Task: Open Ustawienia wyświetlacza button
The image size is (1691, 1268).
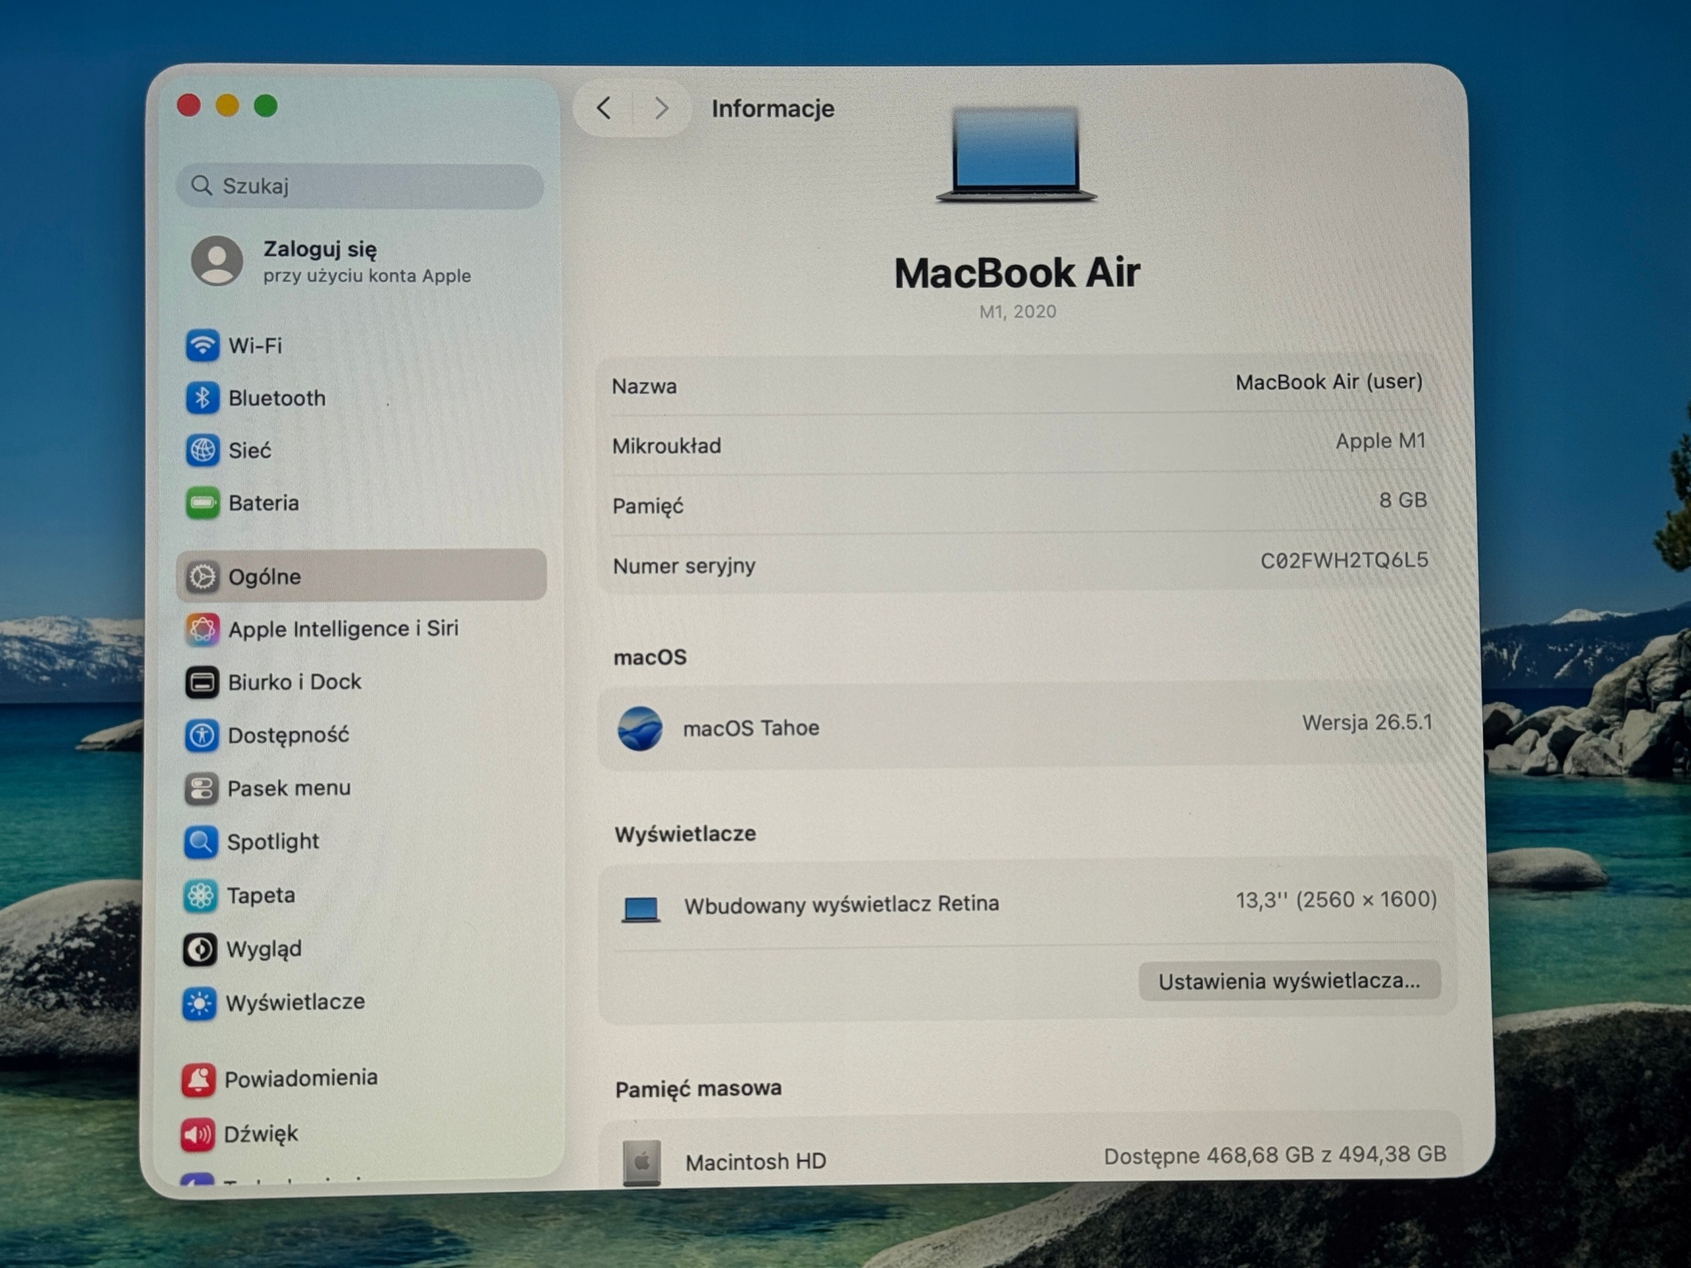Action: pos(1289,981)
